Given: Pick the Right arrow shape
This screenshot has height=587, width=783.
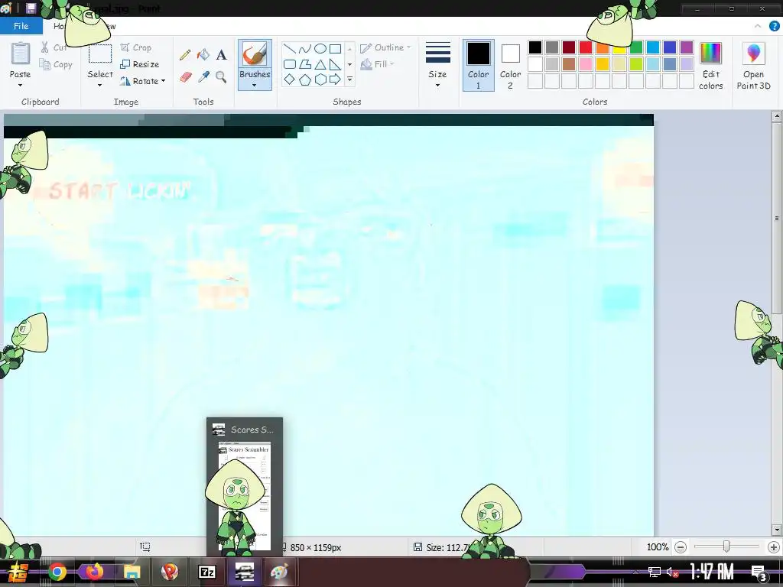Looking at the screenshot, I should click(x=336, y=79).
